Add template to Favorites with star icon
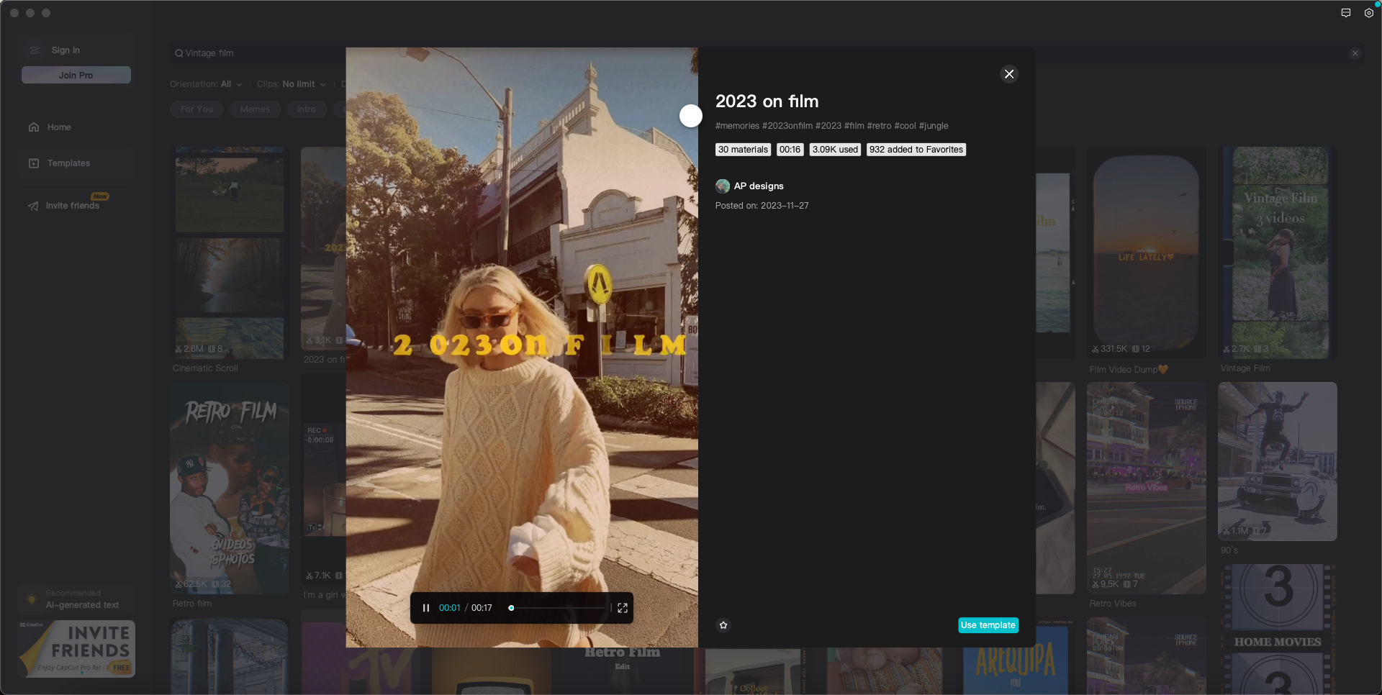Screen dimensions: 1382x695 [723, 625]
